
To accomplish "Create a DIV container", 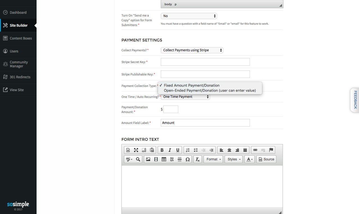I will tap(172, 159).
